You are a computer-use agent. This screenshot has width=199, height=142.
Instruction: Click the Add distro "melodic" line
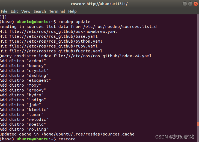[x=24, y=119]
